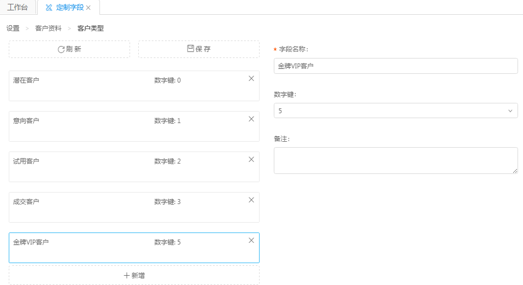Click into the 备注 textarea
The width and height of the screenshot is (523, 285).
click(395, 160)
